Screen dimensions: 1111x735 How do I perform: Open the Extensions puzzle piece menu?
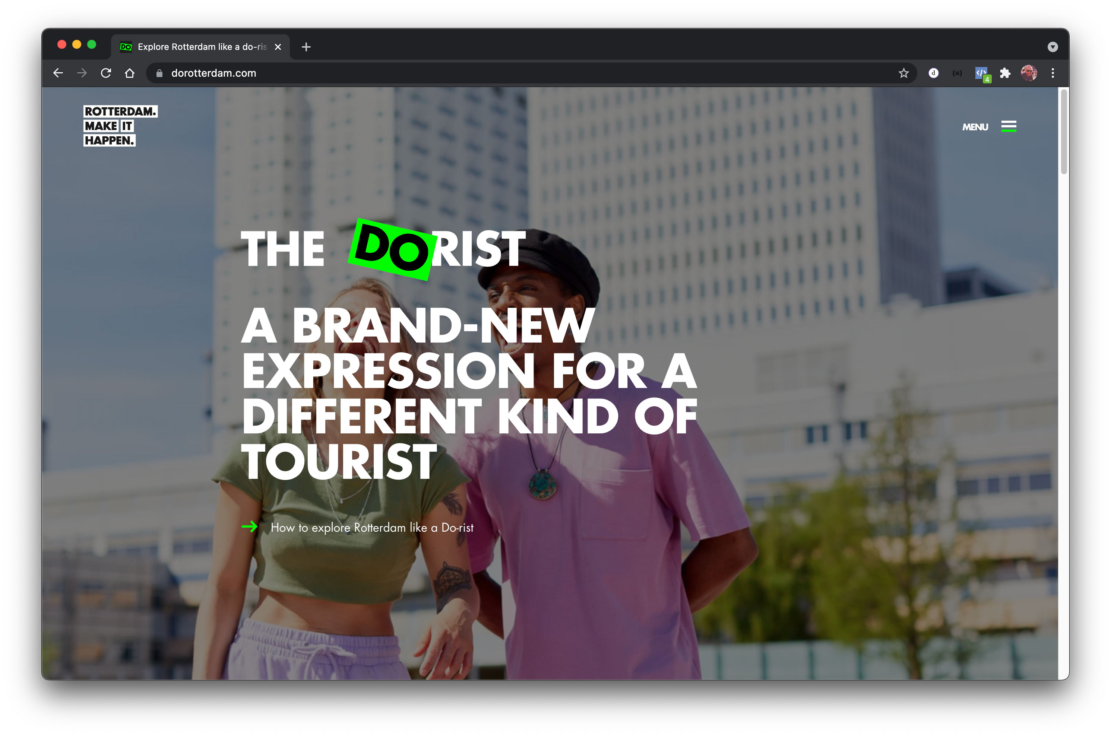[x=1004, y=73]
